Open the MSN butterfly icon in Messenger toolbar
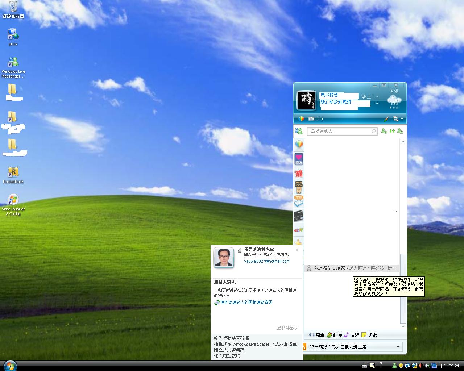Screen dimensions: 464x371 click(301, 119)
